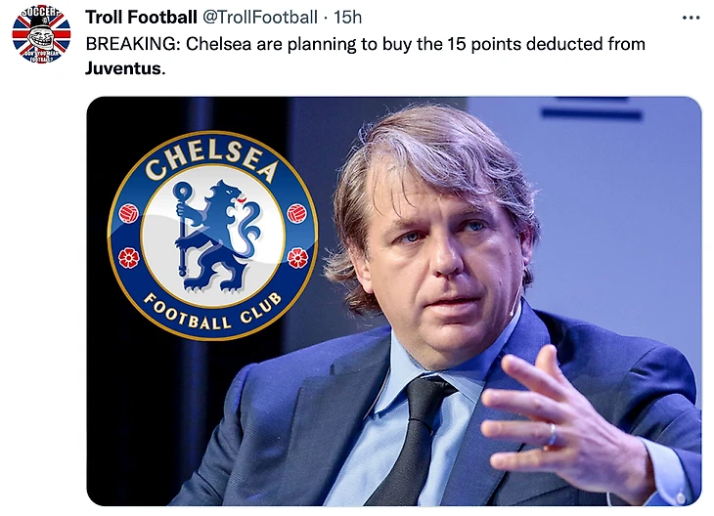The width and height of the screenshot is (714, 516).
Task: Click the troll face inside the avatar
Action: (41, 39)
